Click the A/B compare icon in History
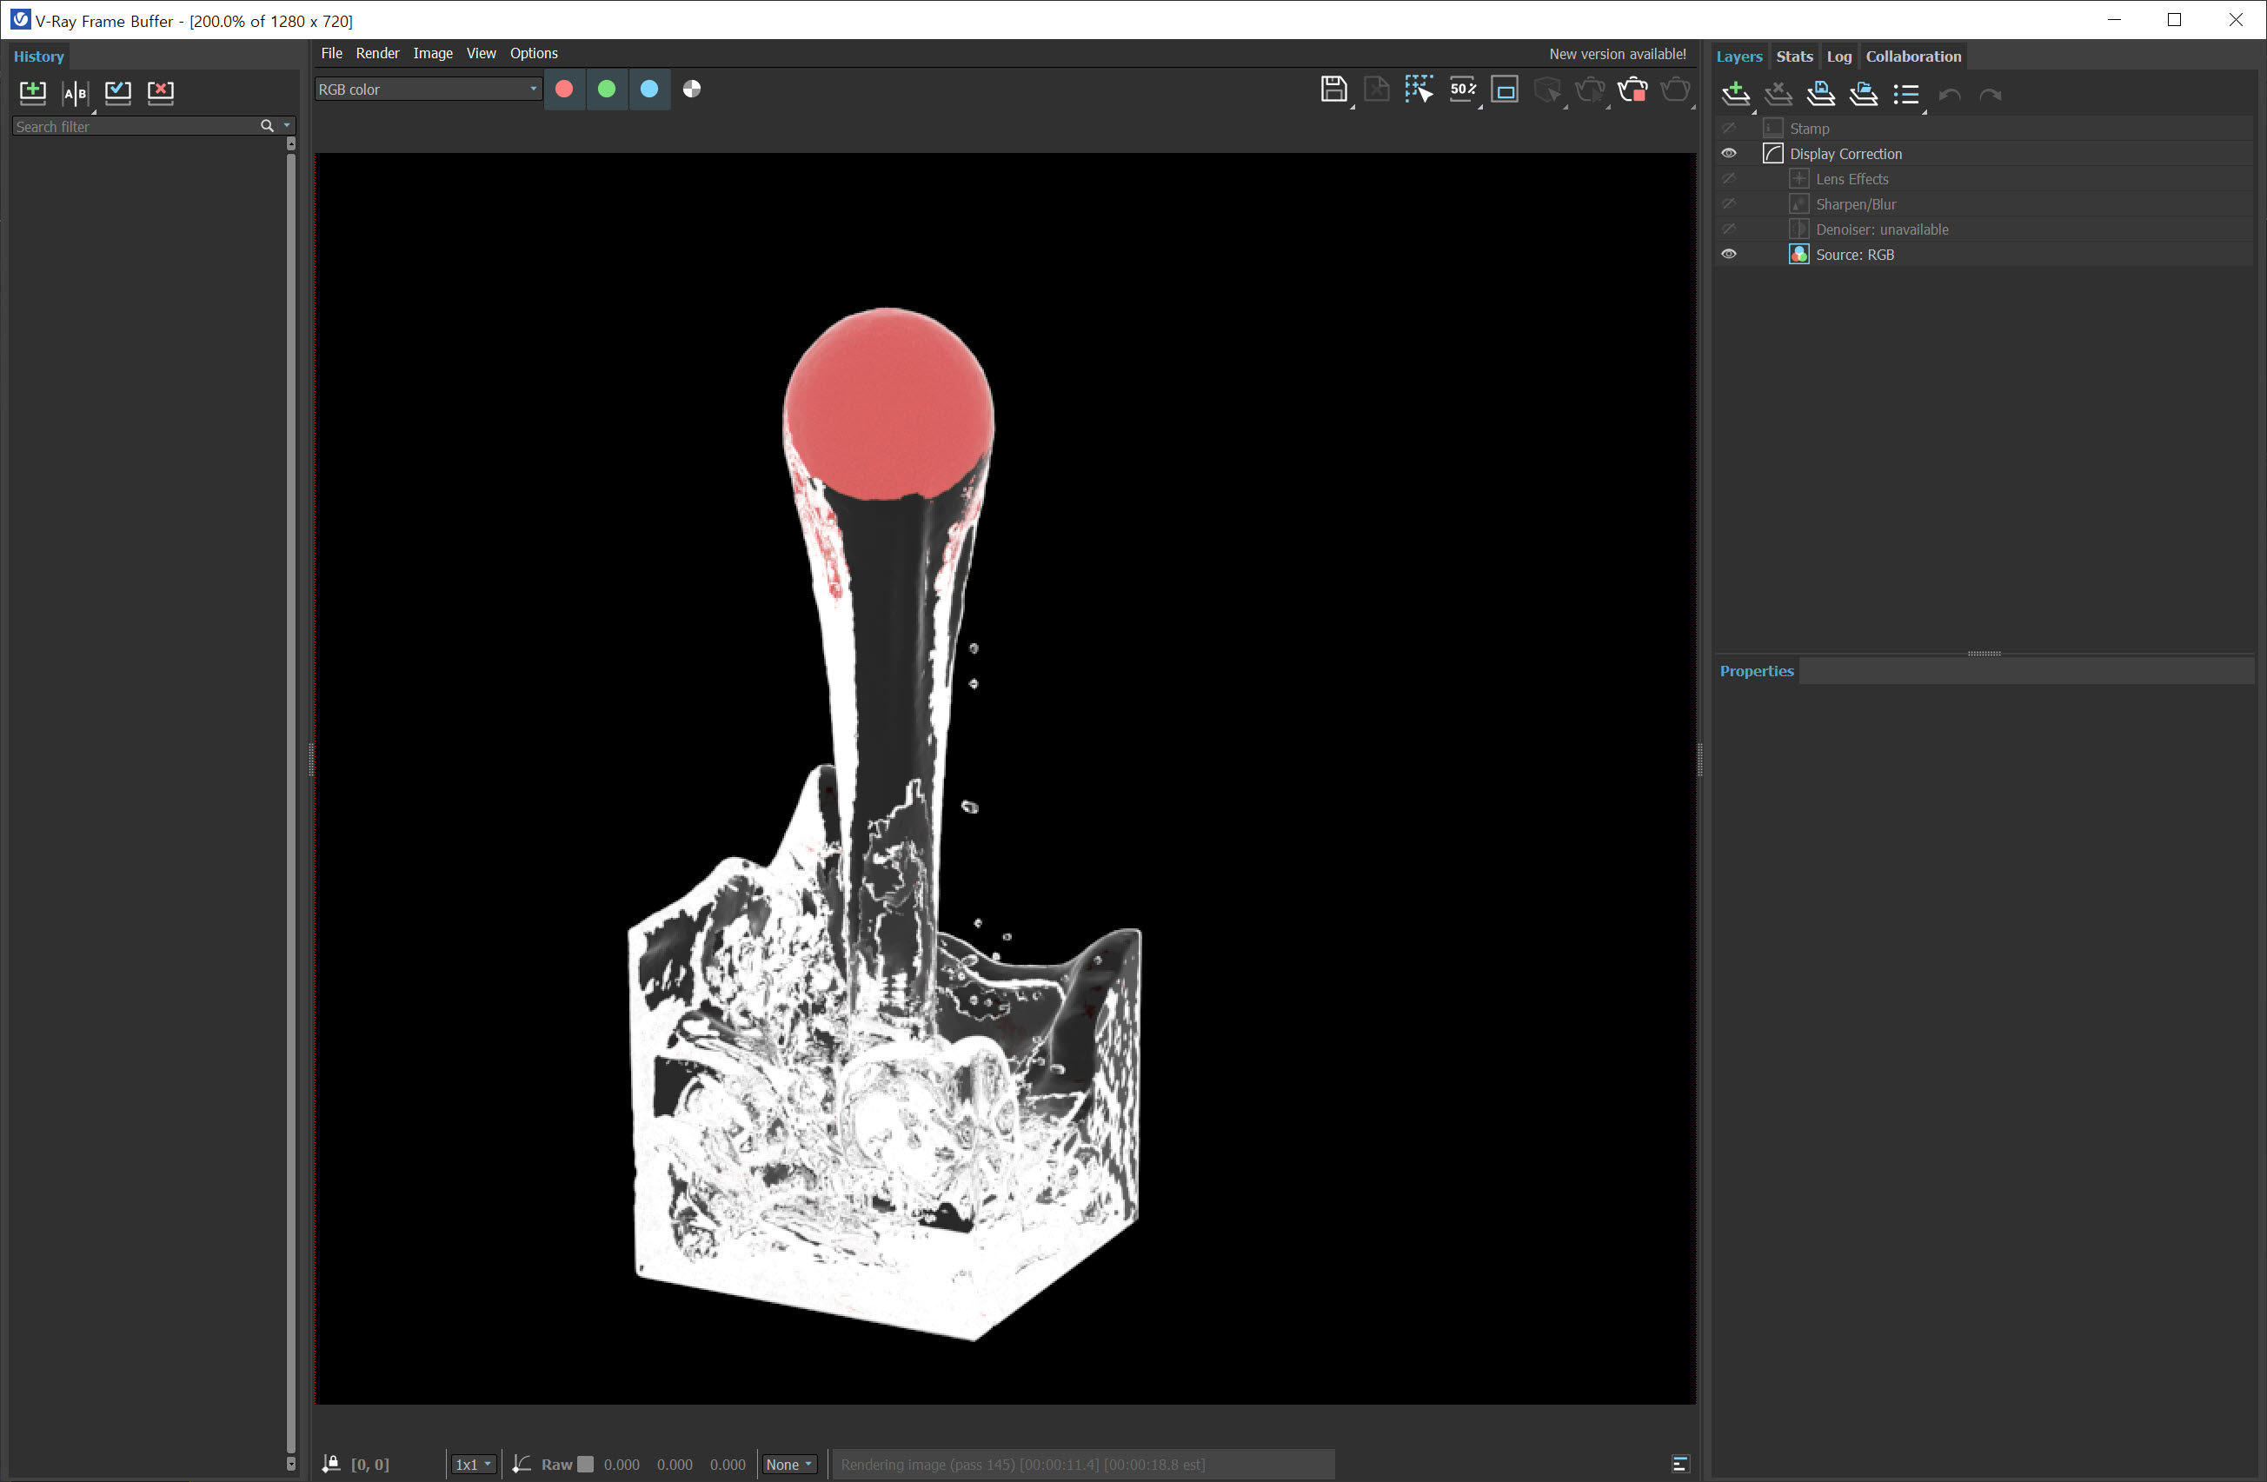This screenshot has height=1482, width=2267. (x=76, y=92)
